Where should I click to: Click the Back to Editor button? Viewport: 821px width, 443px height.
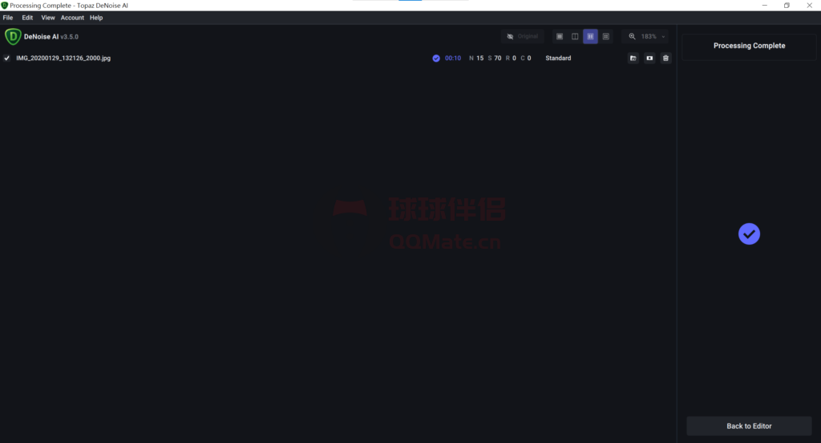coord(749,426)
